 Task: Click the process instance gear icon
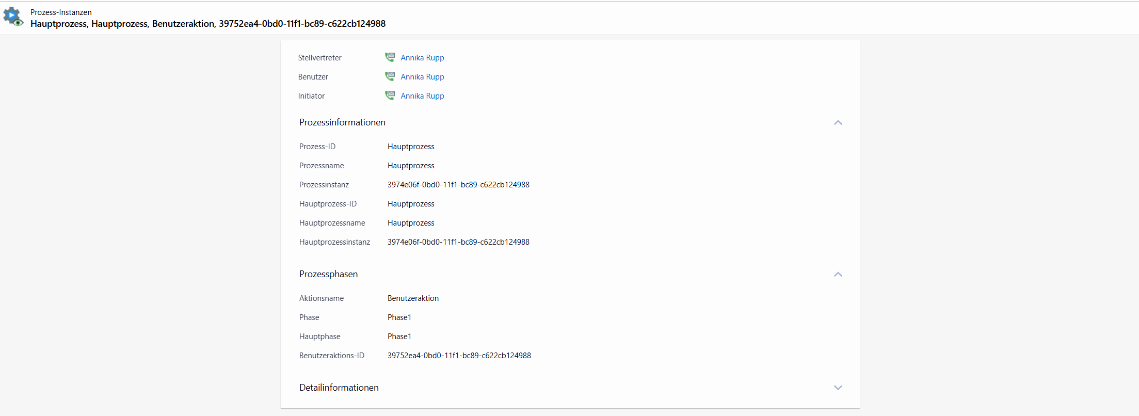point(13,17)
